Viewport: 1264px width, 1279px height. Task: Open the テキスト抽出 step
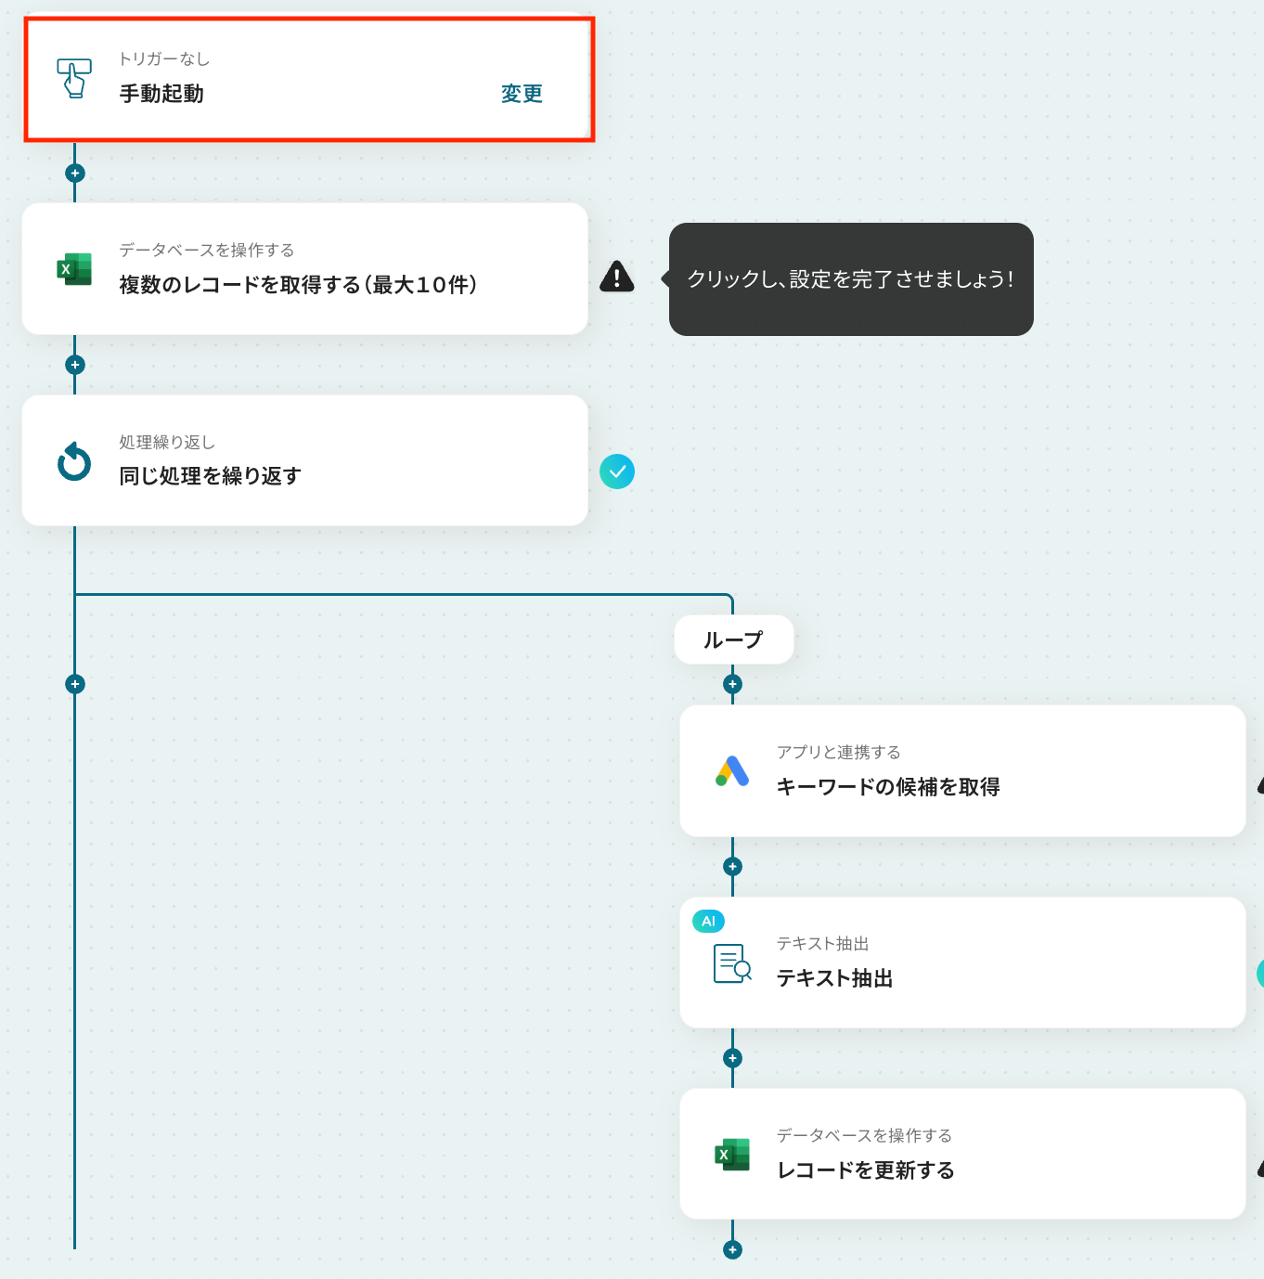click(x=962, y=962)
